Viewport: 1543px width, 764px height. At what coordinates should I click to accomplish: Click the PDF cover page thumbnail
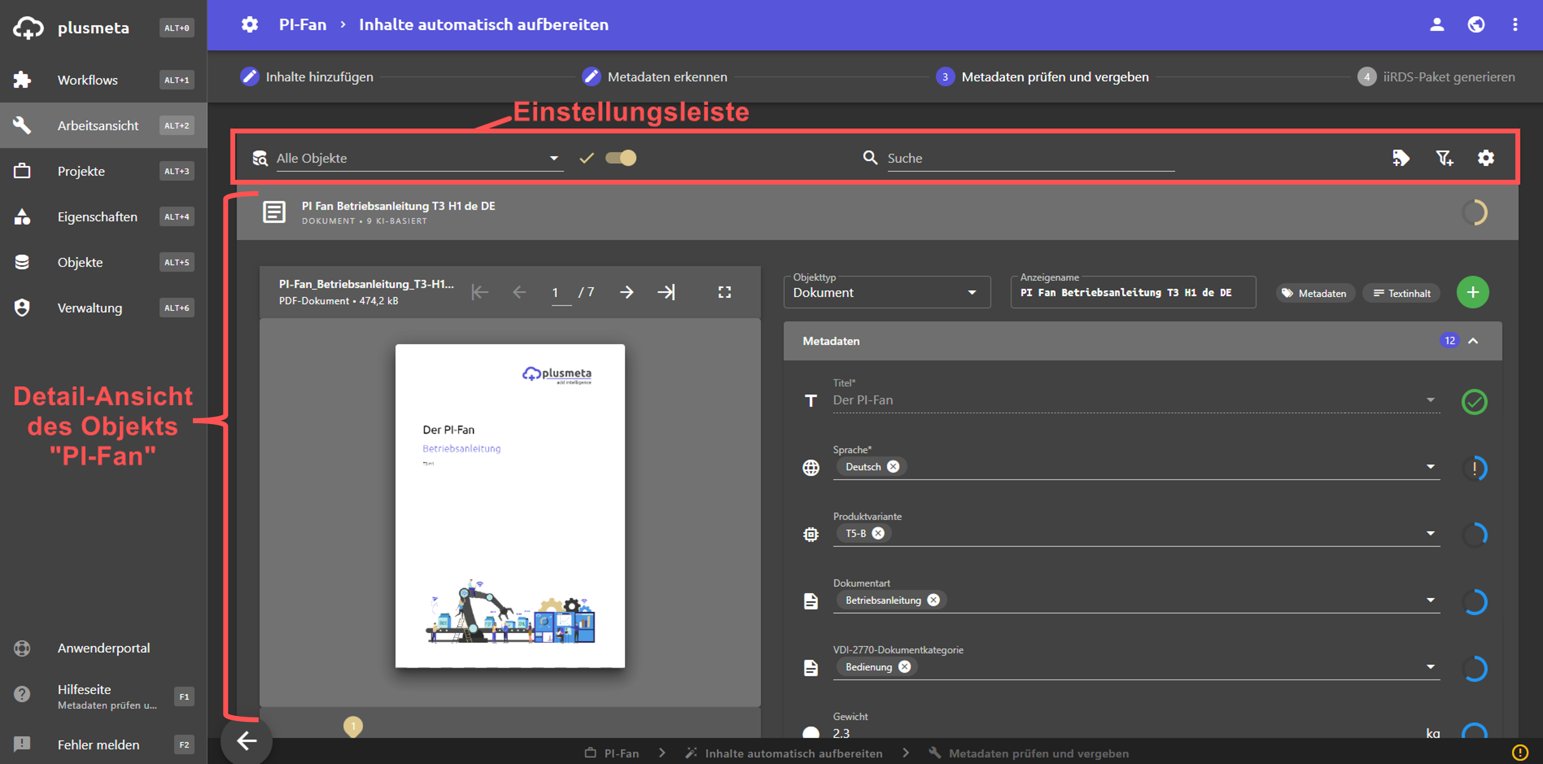pyautogui.click(x=510, y=505)
